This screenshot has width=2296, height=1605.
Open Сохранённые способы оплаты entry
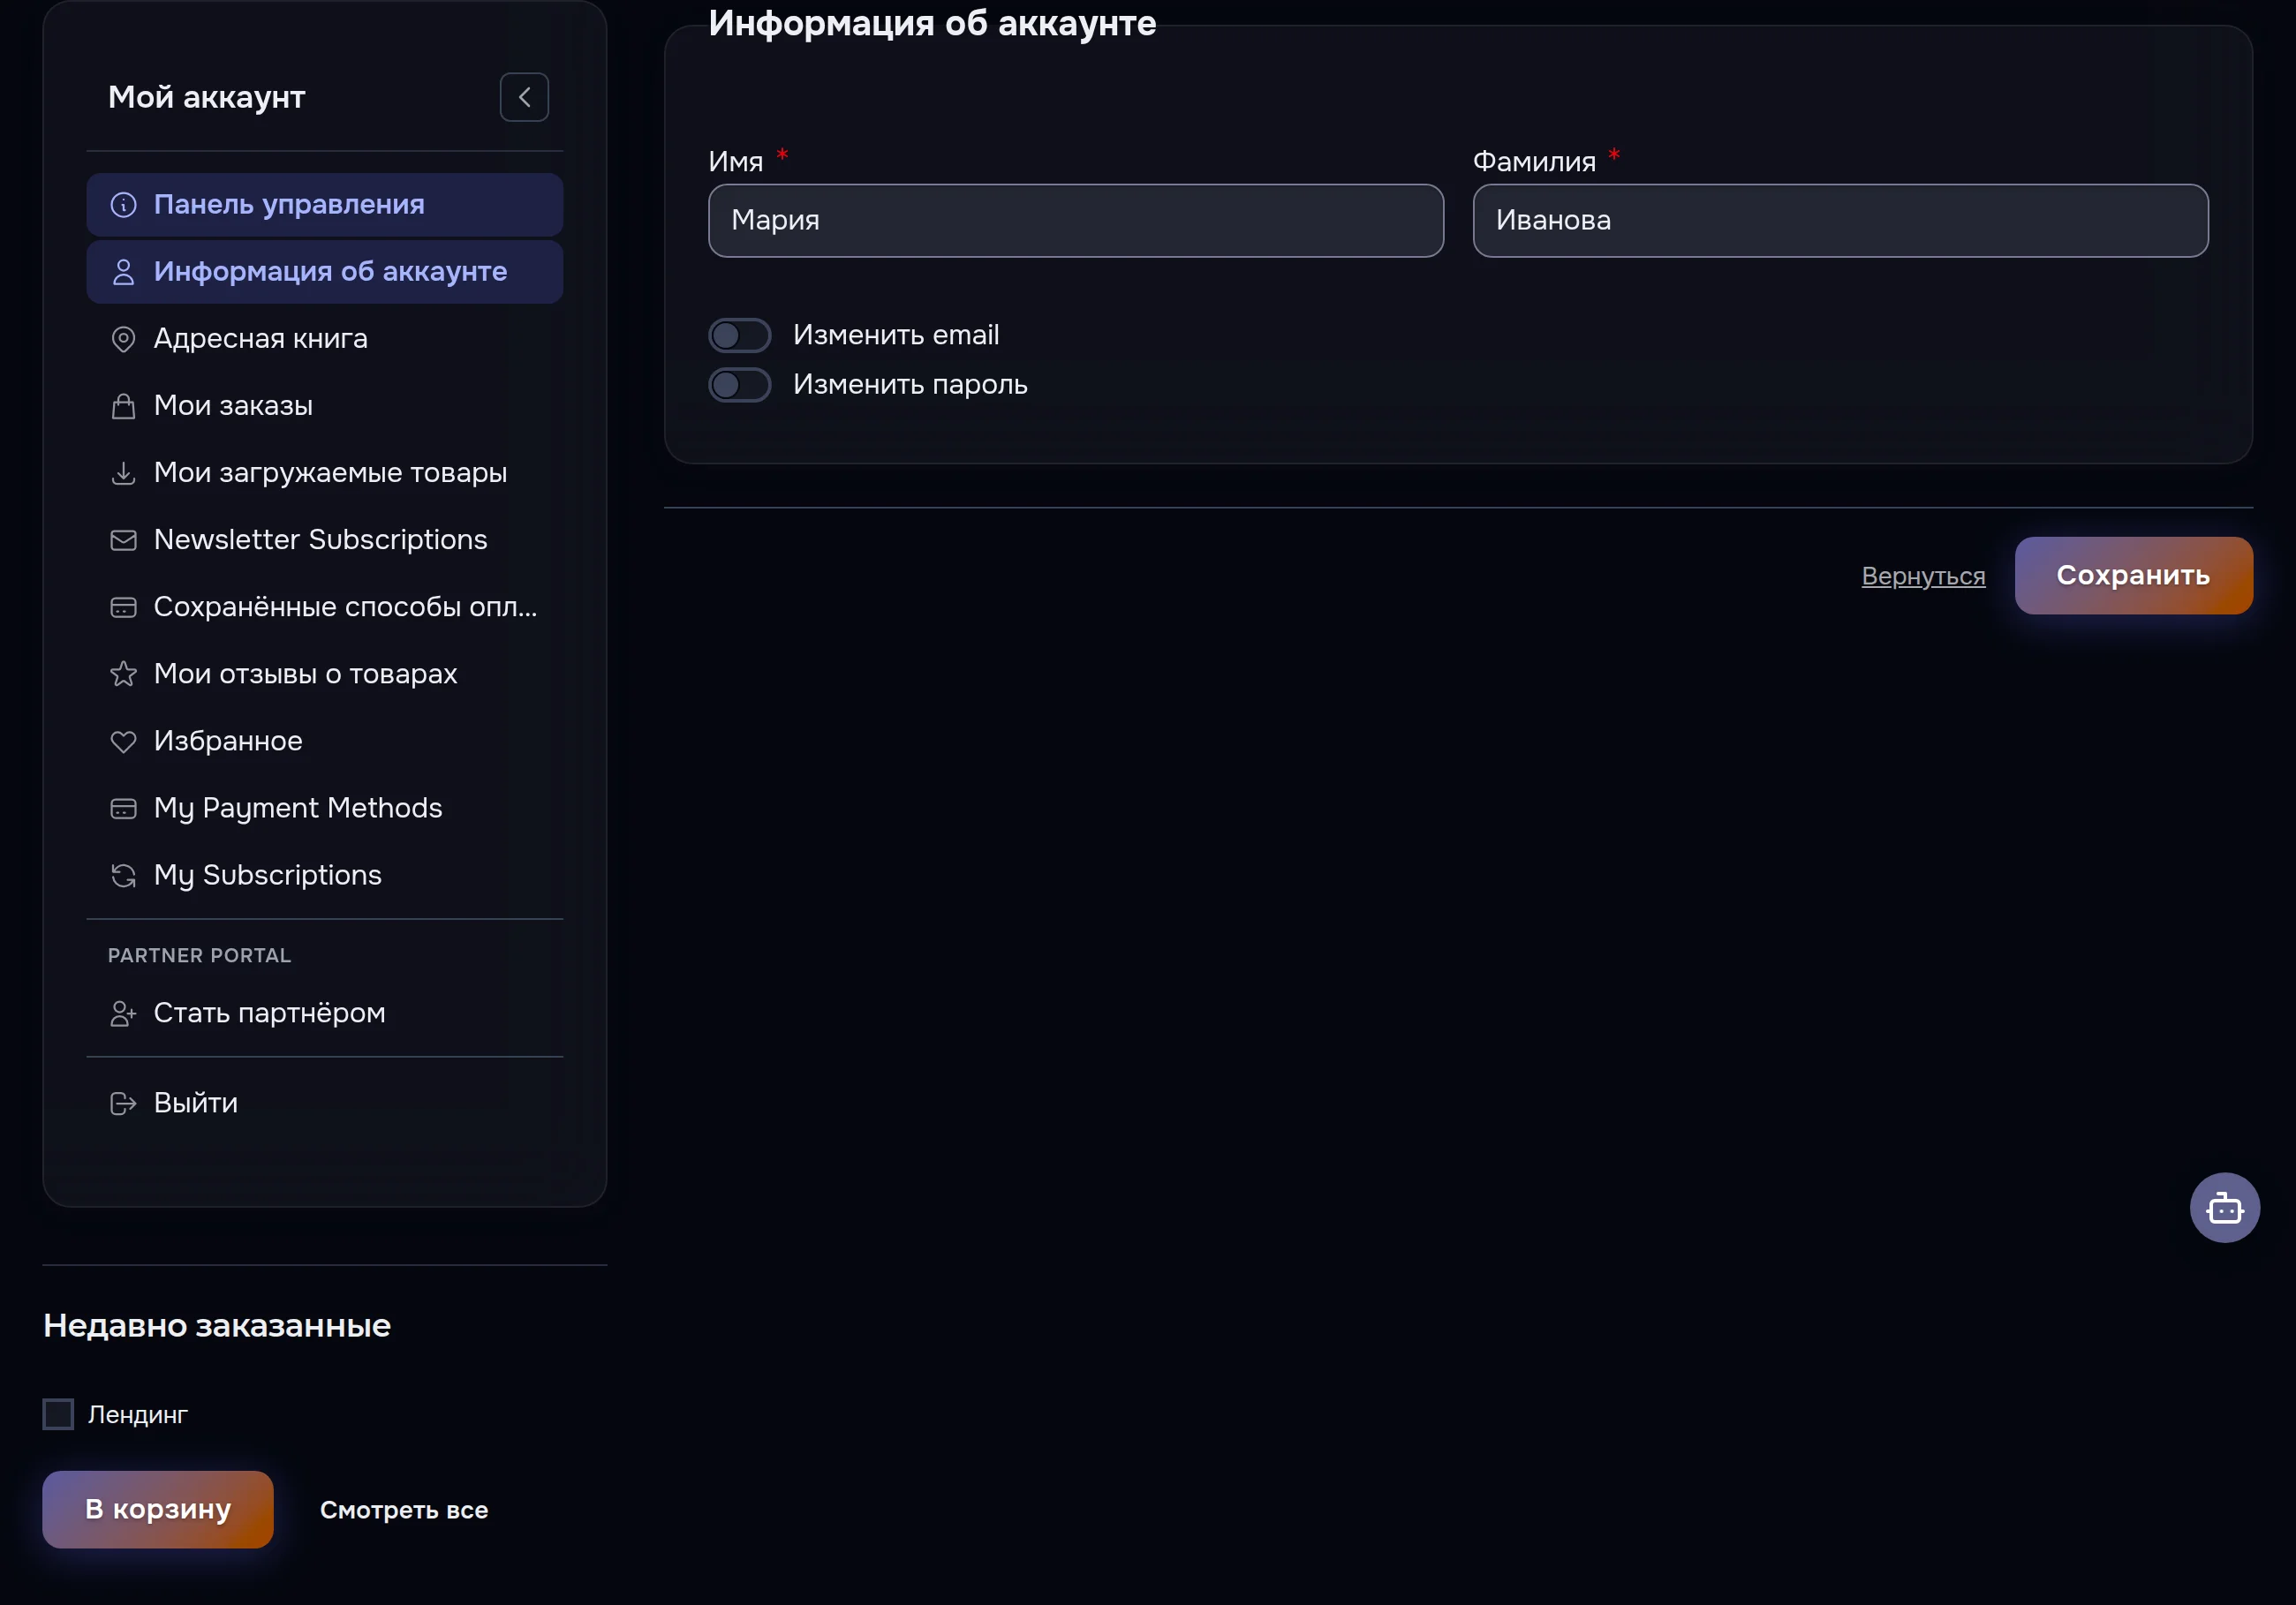pyautogui.click(x=325, y=607)
